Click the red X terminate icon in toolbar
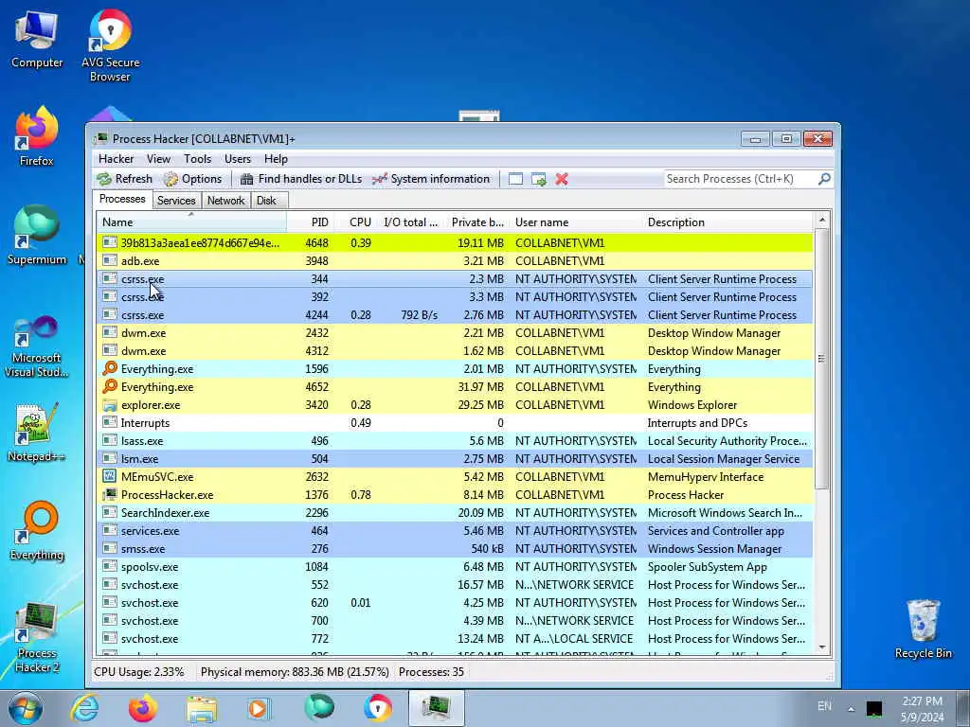This screenshot has width=970, height=727. tap(562, 179)
